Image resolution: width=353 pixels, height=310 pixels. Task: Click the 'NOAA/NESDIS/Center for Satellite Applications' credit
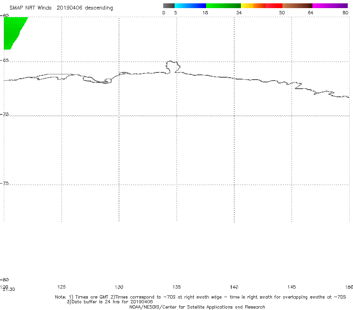point(197,307)
